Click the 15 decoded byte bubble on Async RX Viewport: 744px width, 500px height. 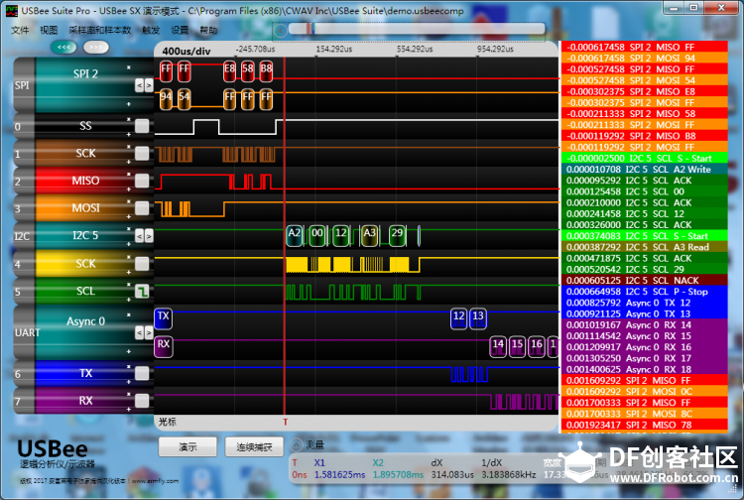[x=517, y=347]
